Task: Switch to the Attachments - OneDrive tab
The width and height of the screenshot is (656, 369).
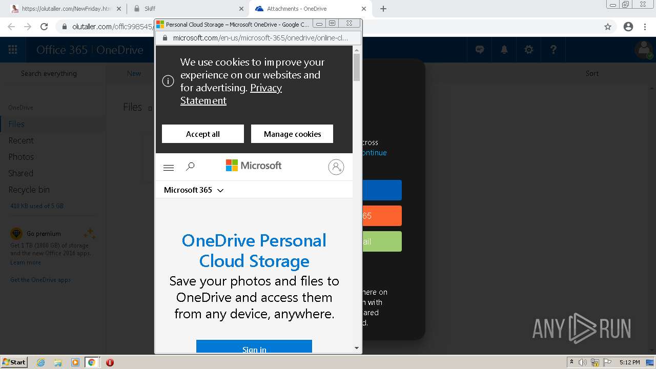Action: [310, 9]
